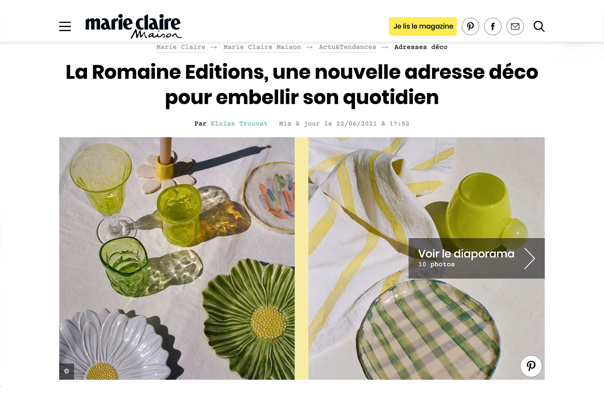604x400 pixels.
Task: Open the search magnifier
Action: coord(539,26)
